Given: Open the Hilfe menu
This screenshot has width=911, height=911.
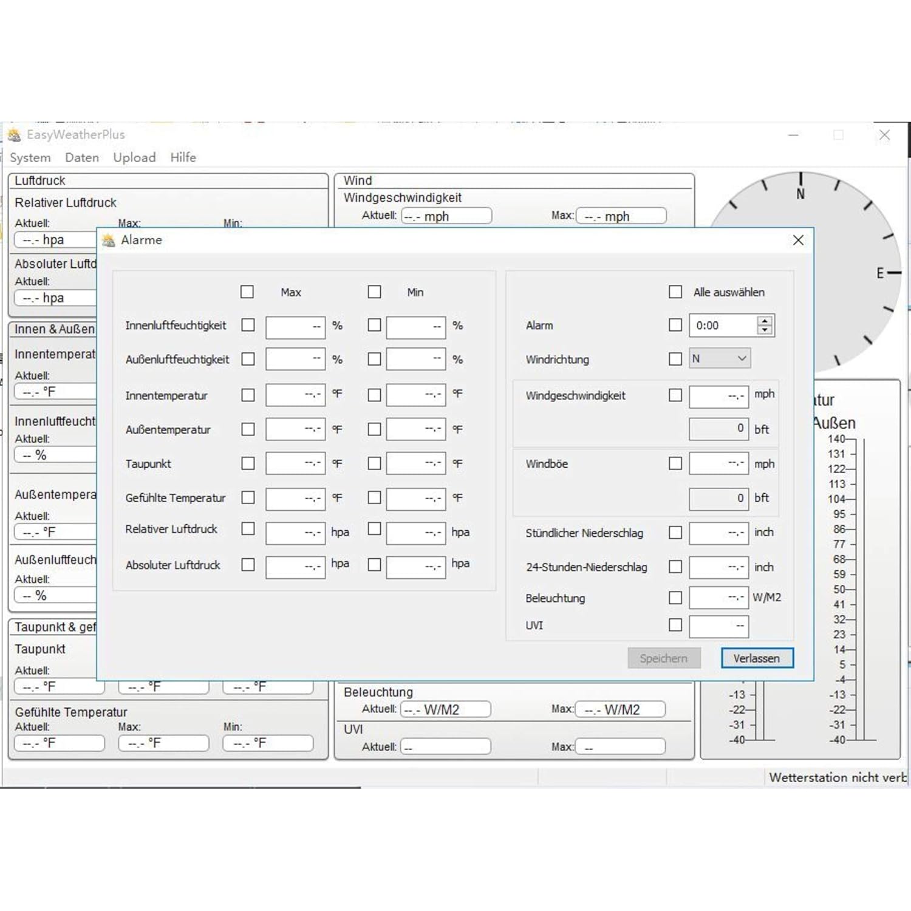Looking at the screenshot, I should point(183,157).
